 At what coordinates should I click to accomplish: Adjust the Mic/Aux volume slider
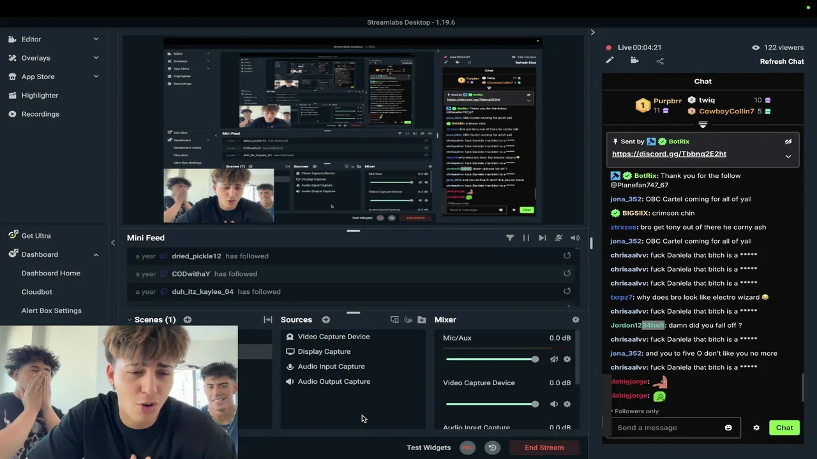click(492, 359)
